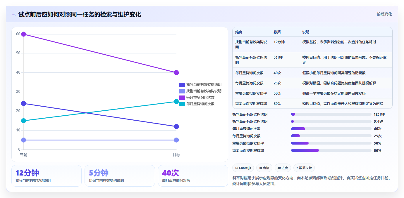Click the progress bar labeled 25次
404x198 pixels.
tap(331, 136)
